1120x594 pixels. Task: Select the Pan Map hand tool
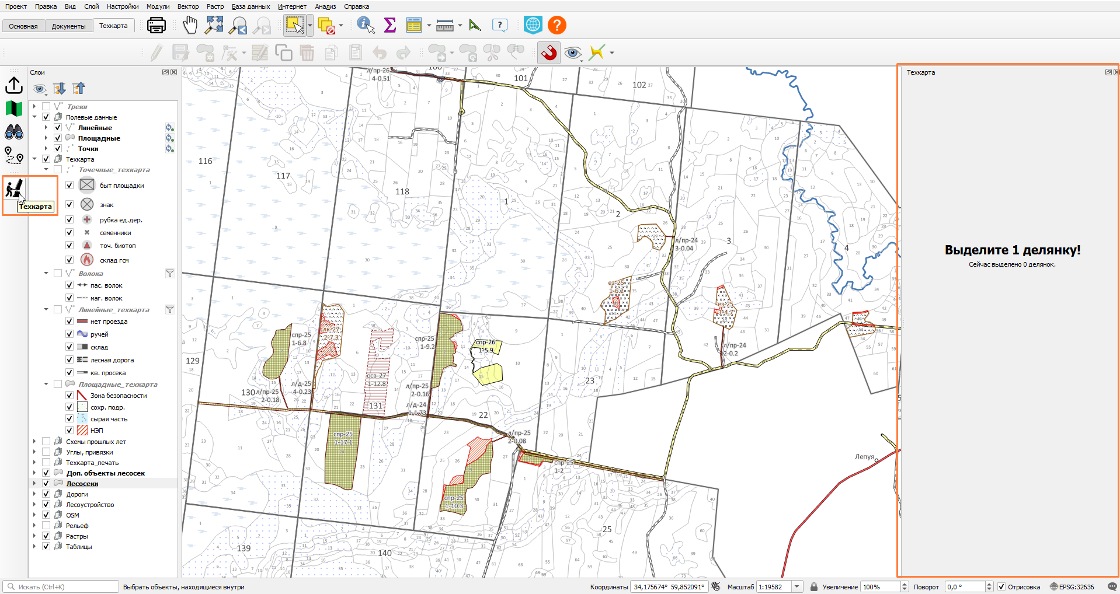point(190,25)
